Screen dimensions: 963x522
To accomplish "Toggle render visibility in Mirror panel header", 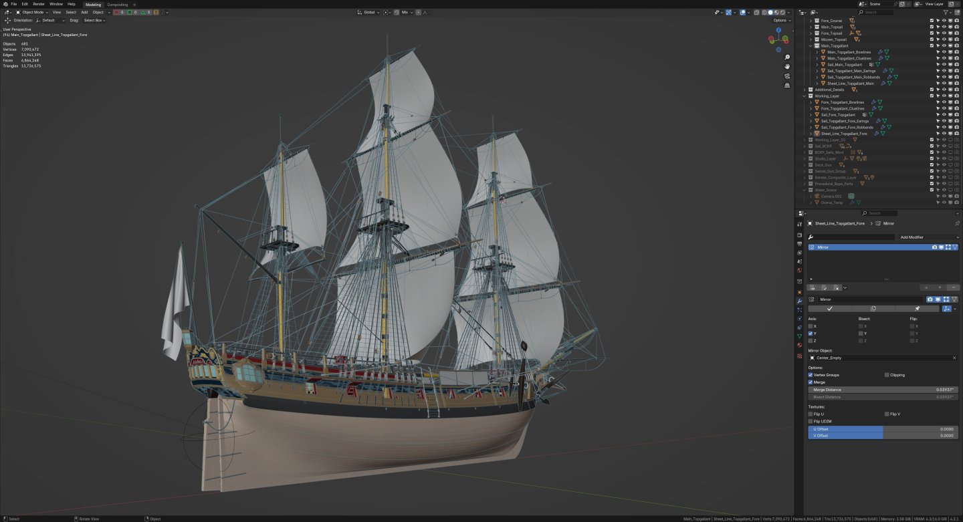I will click(930, 299).
